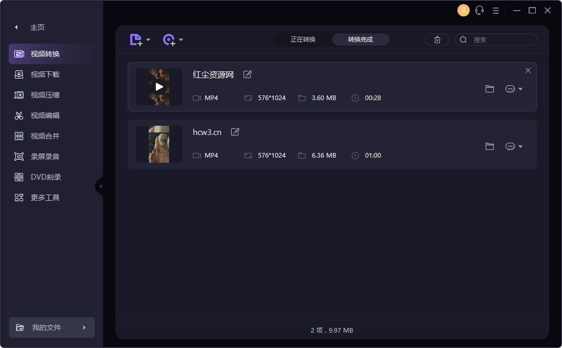Select the 转换完成 tab
The image size is (562, 348).
360,40
